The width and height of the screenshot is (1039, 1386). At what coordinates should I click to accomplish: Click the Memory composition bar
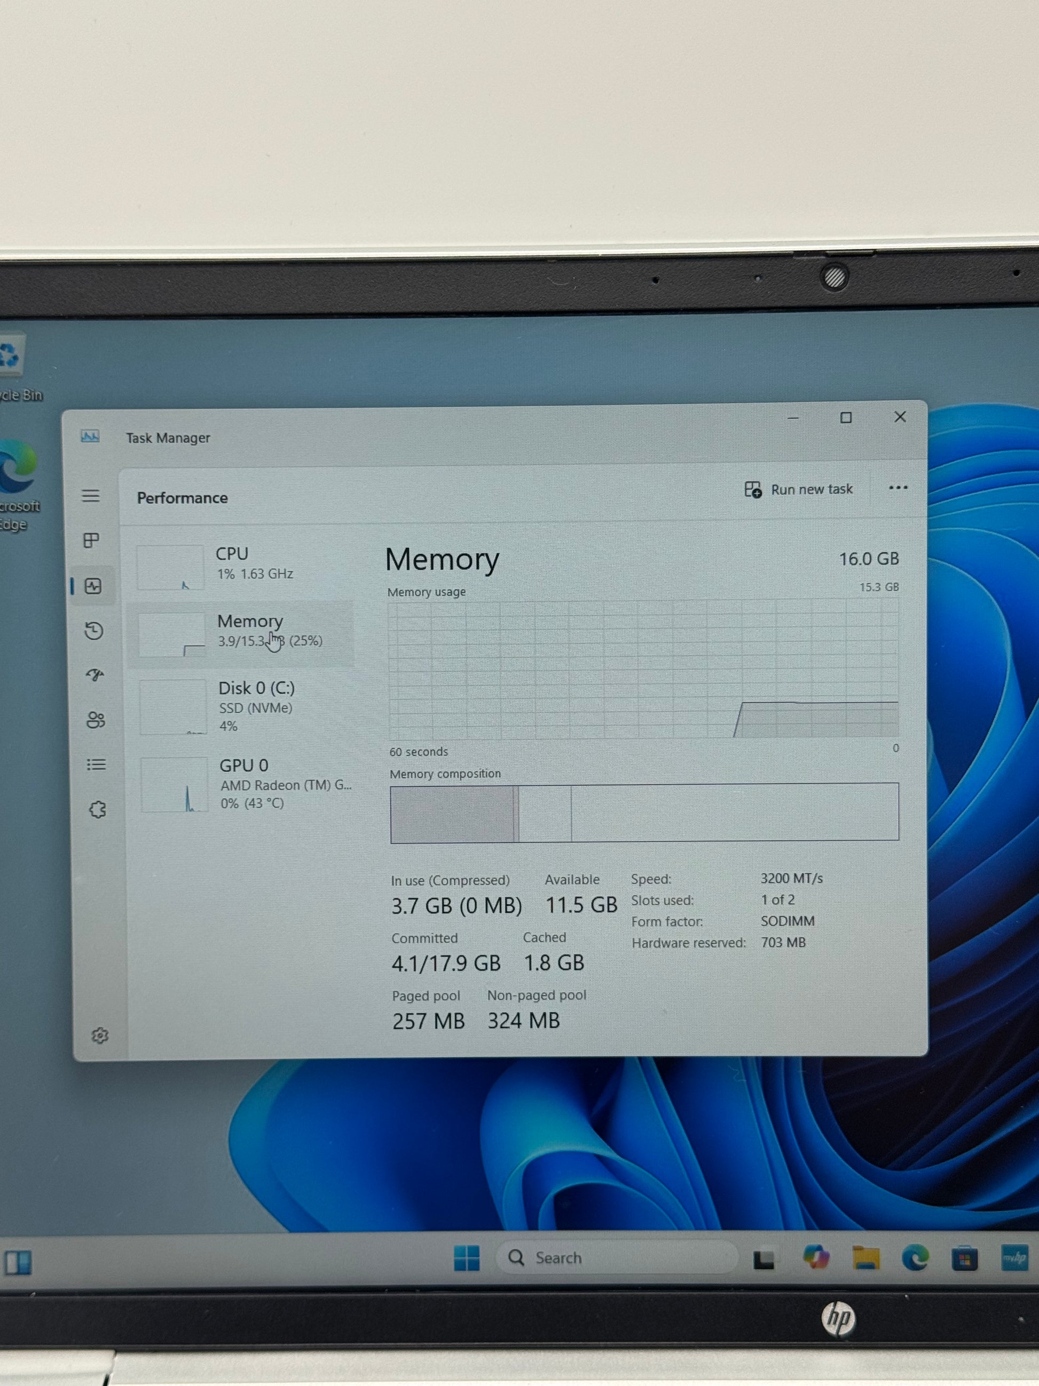coord(644,812)
